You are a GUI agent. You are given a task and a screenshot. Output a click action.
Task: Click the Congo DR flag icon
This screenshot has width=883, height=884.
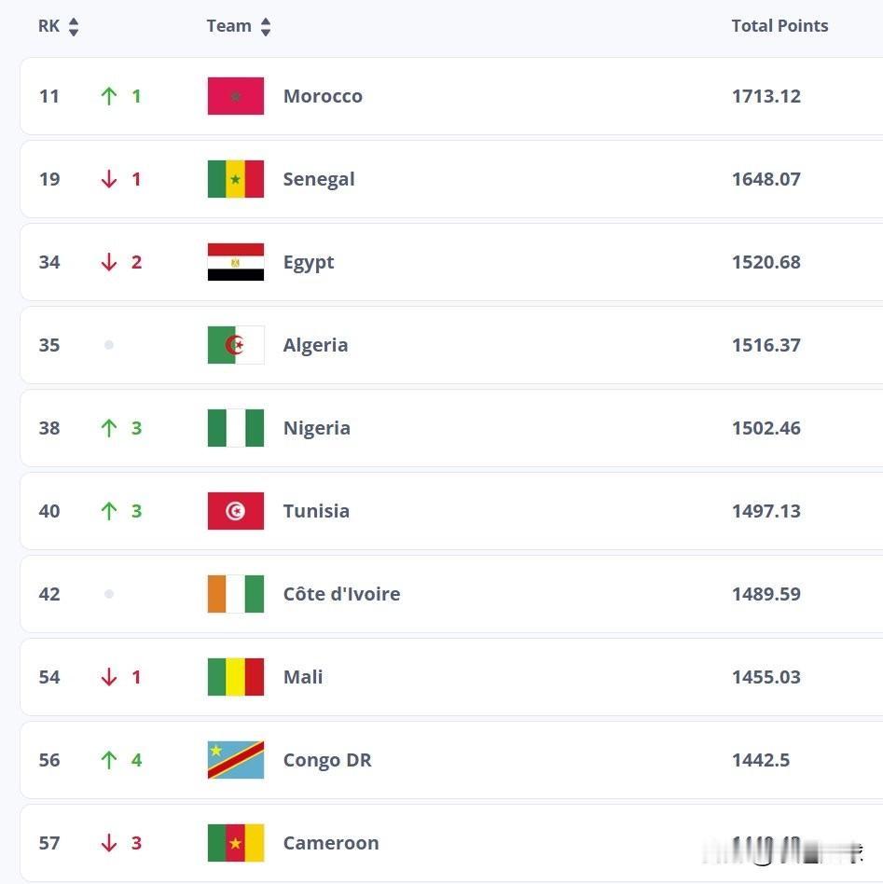235,760
